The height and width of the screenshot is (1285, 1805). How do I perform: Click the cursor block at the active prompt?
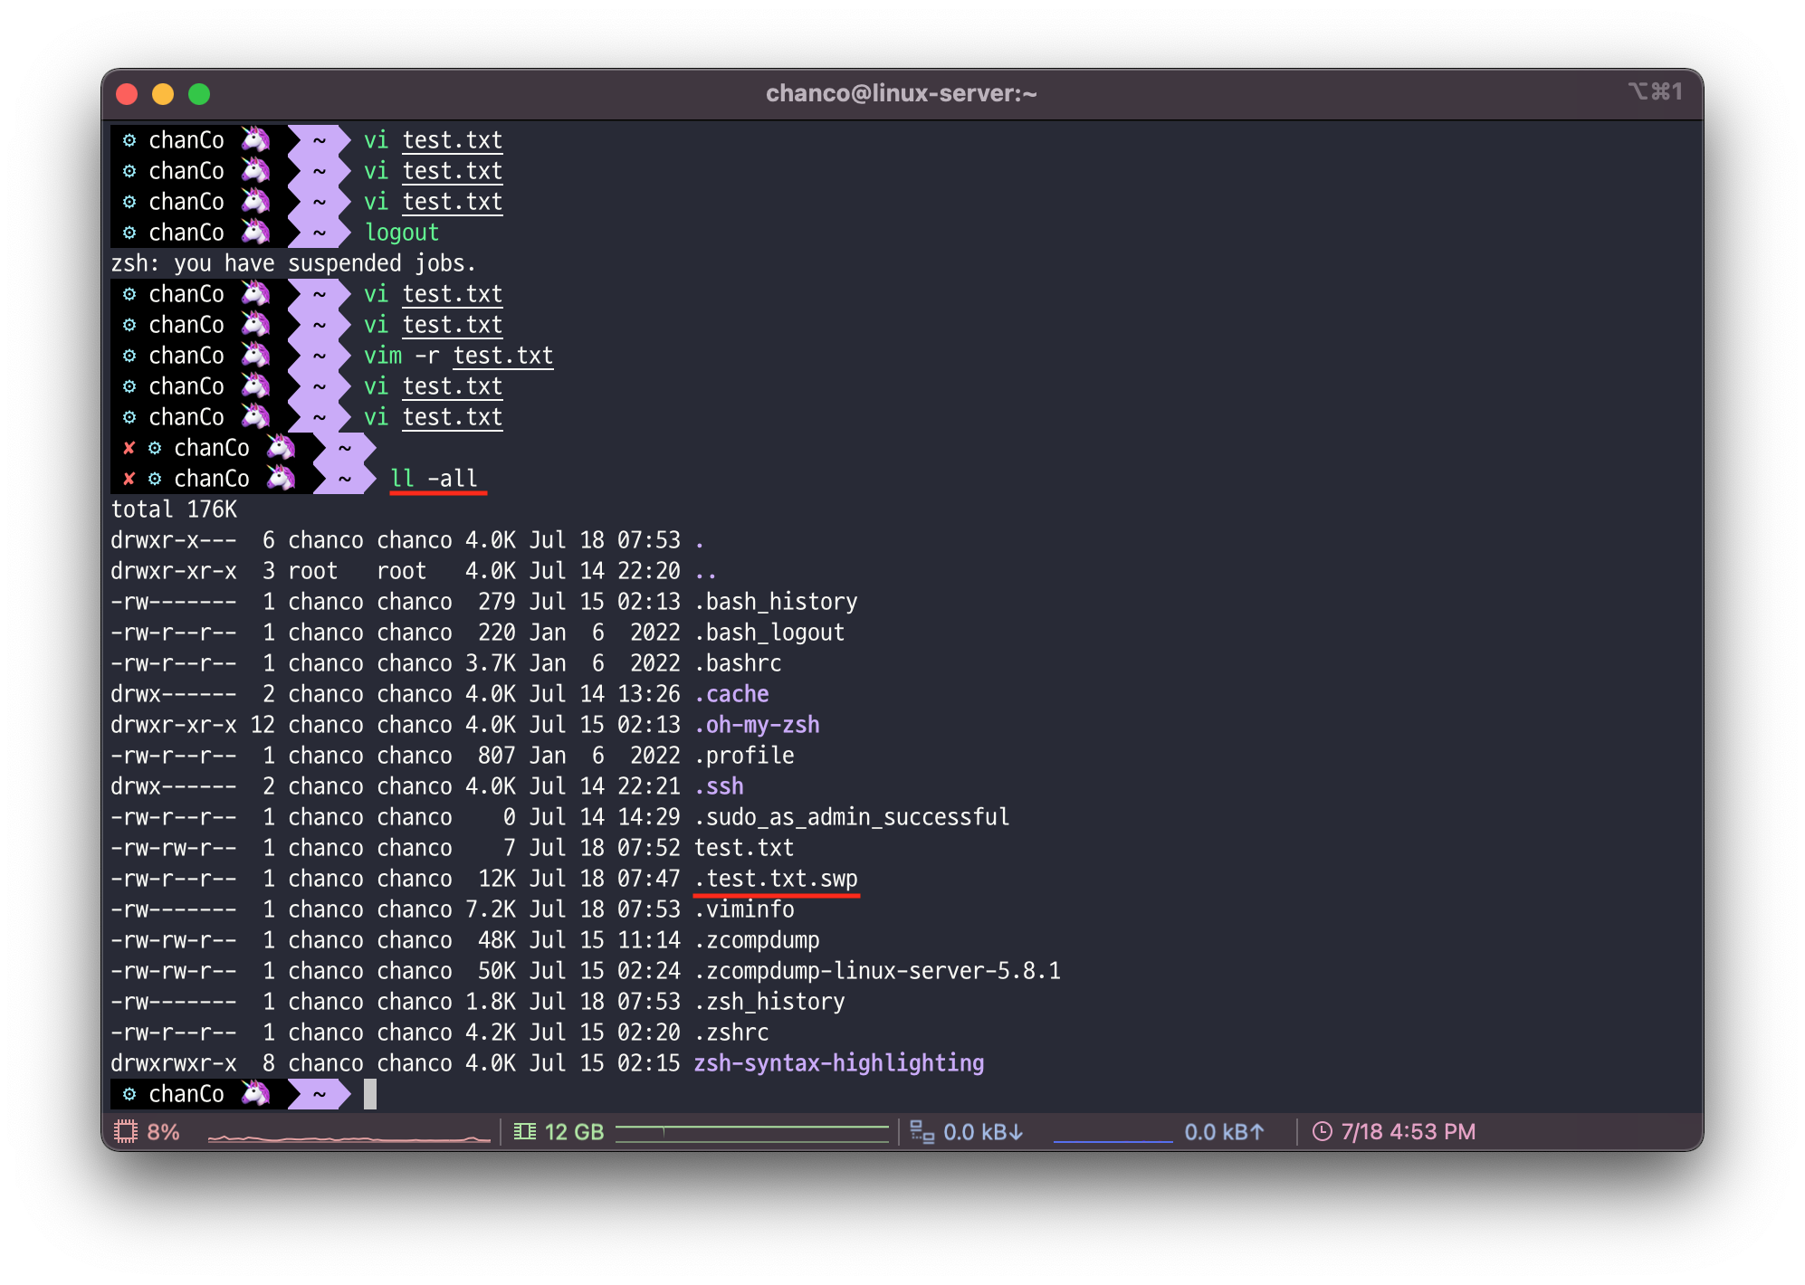(370, 1094)
